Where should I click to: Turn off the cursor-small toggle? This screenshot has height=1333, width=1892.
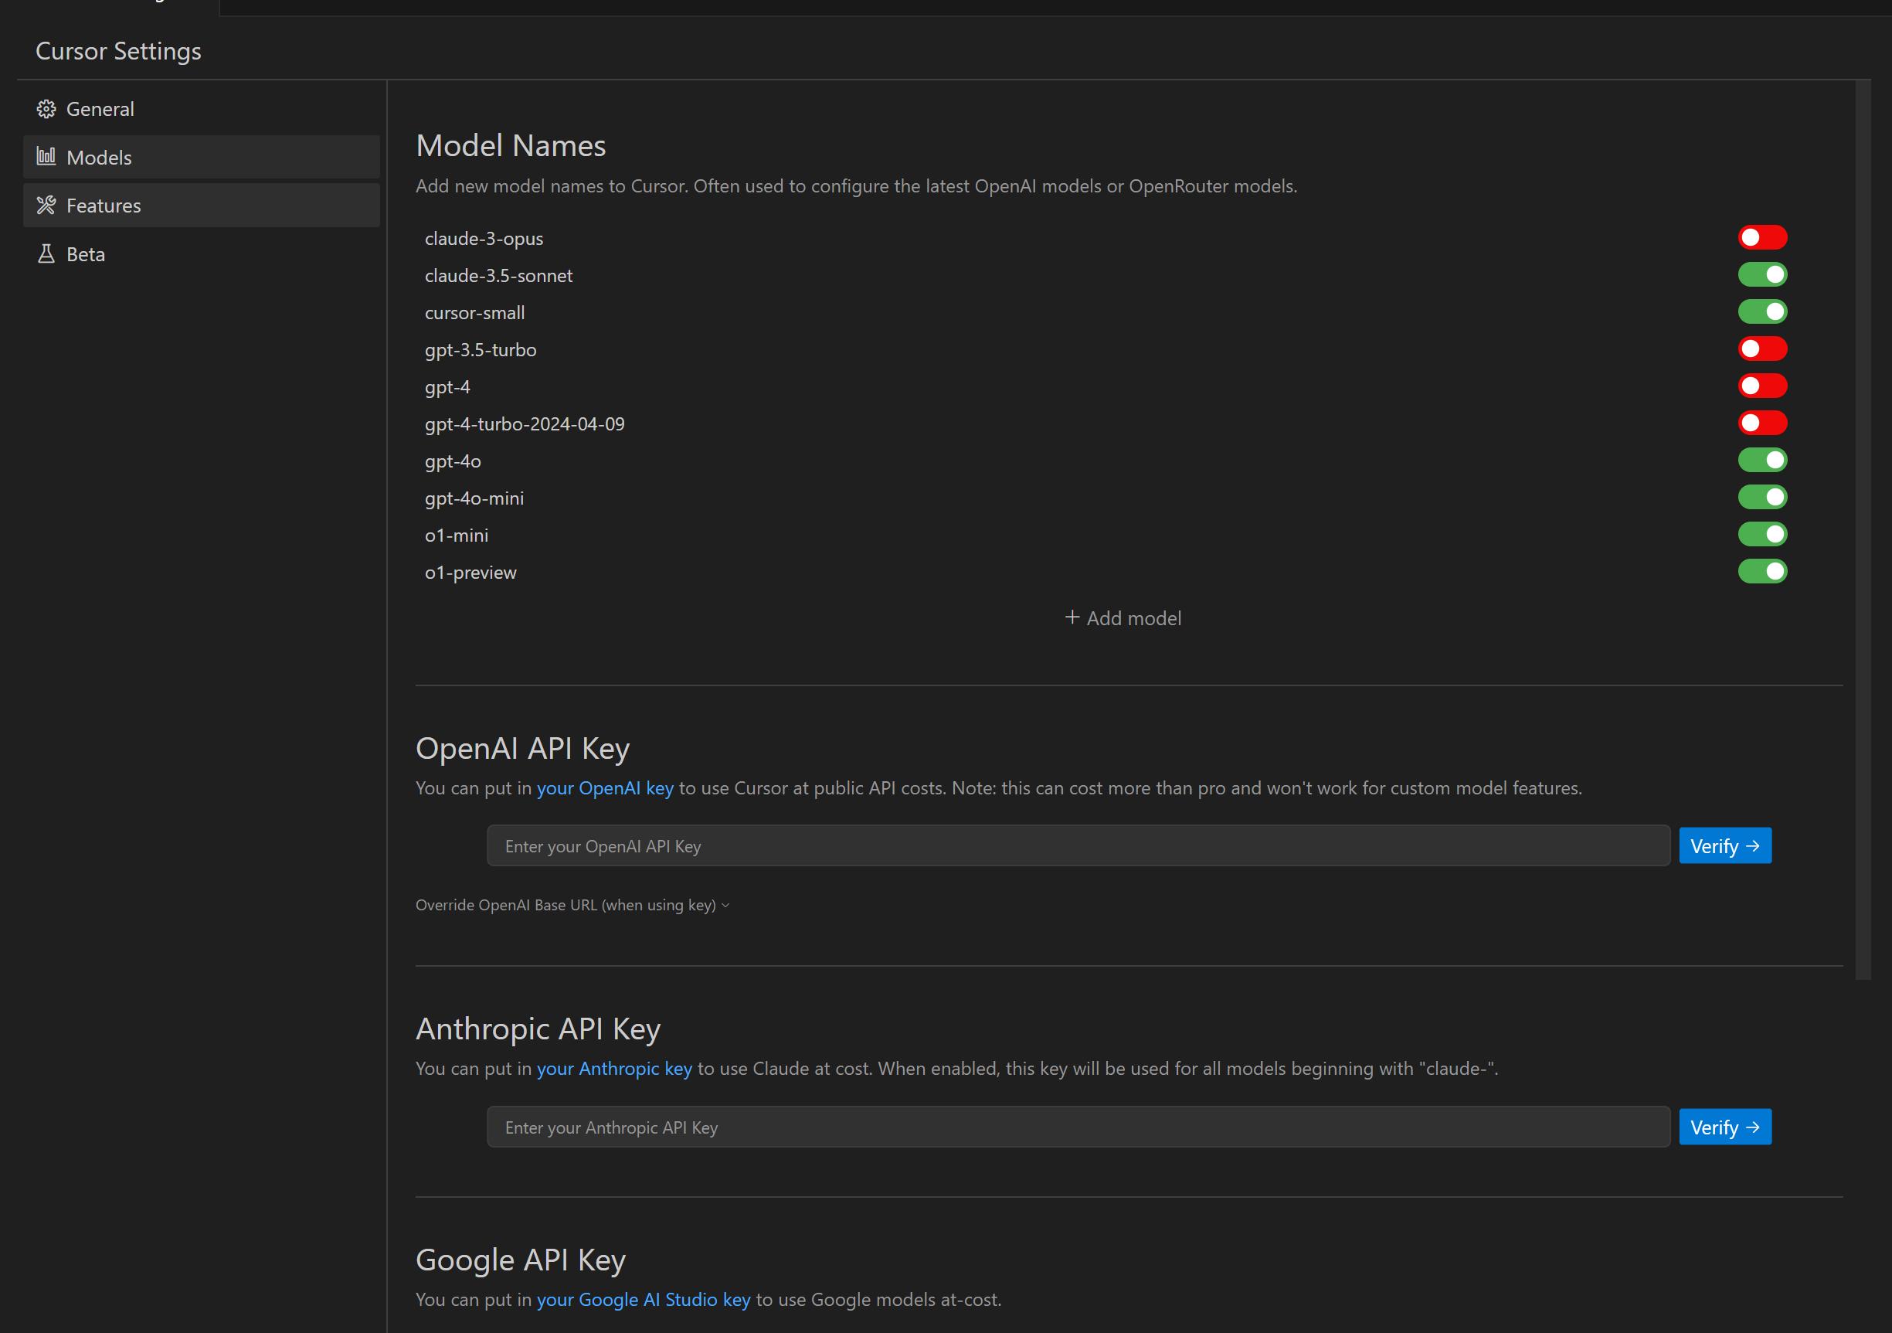(1761, 311)
